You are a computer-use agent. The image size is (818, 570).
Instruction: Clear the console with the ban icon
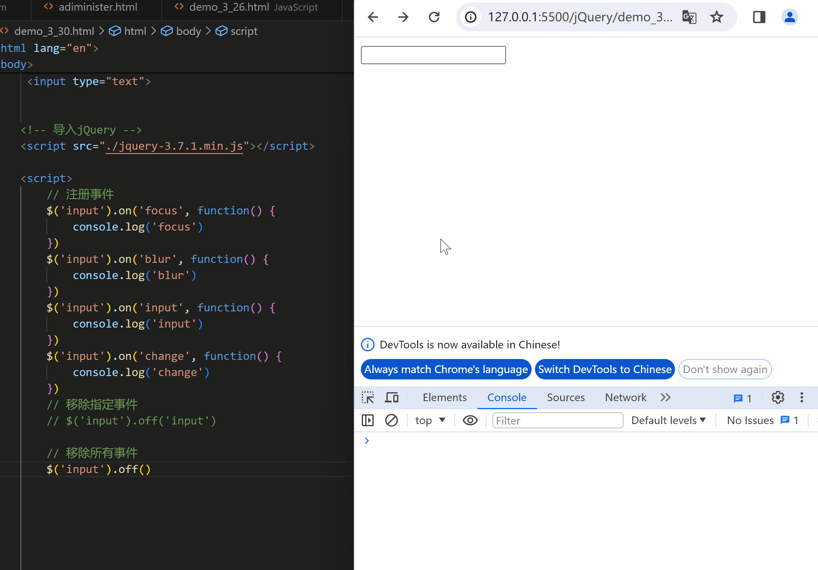coord(391,420)
